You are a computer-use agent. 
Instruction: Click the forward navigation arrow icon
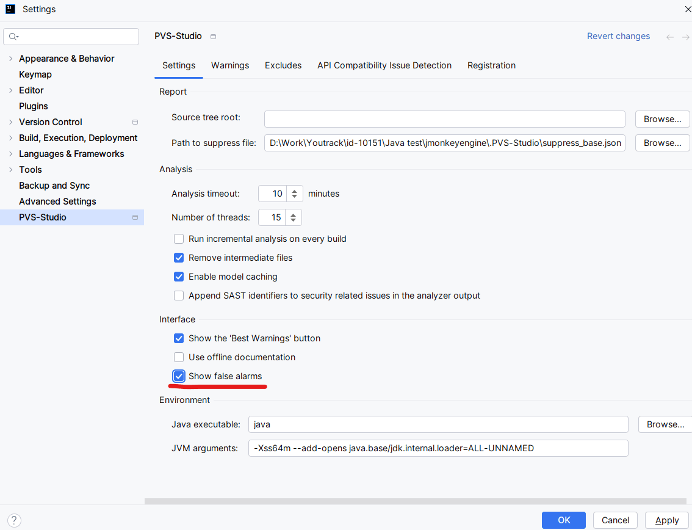click(686, 37)
